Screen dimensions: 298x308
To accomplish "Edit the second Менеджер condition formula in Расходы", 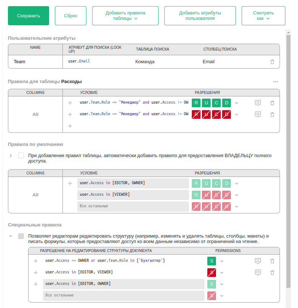I will pos(134,114).
